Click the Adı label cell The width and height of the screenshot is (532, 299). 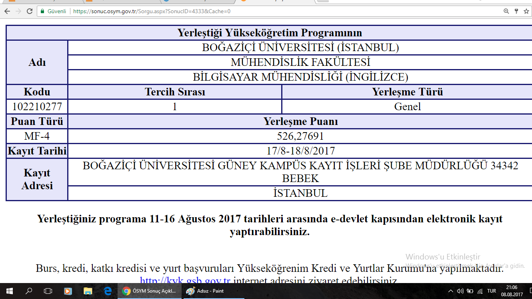click(x=37, y=62)
